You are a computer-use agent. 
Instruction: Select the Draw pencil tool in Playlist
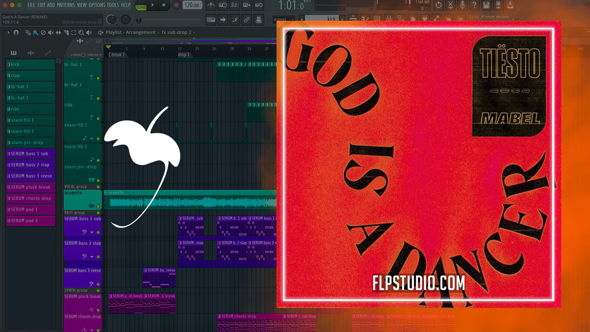pos(28,33)
